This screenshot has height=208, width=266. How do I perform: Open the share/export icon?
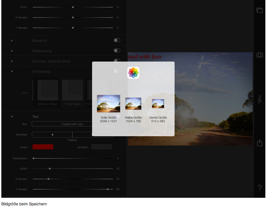click(x=259, y=143)
